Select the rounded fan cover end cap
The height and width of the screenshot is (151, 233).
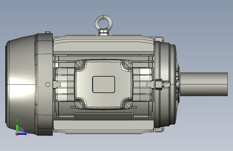click(21, 85)
